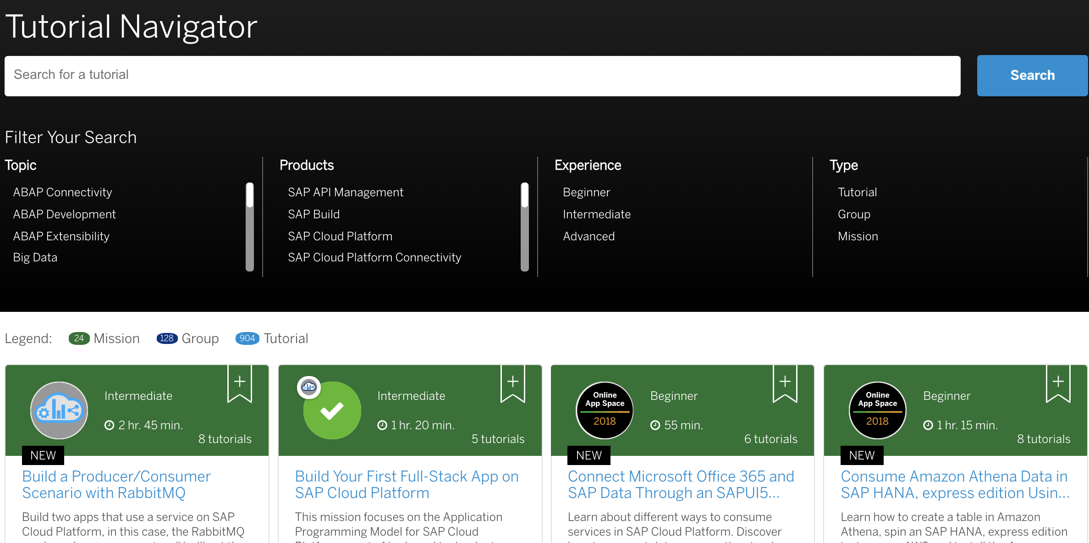This screenshot has width=1089, height=543.
Task: Click the green checkmark mission icon
Action: [332, 411]
